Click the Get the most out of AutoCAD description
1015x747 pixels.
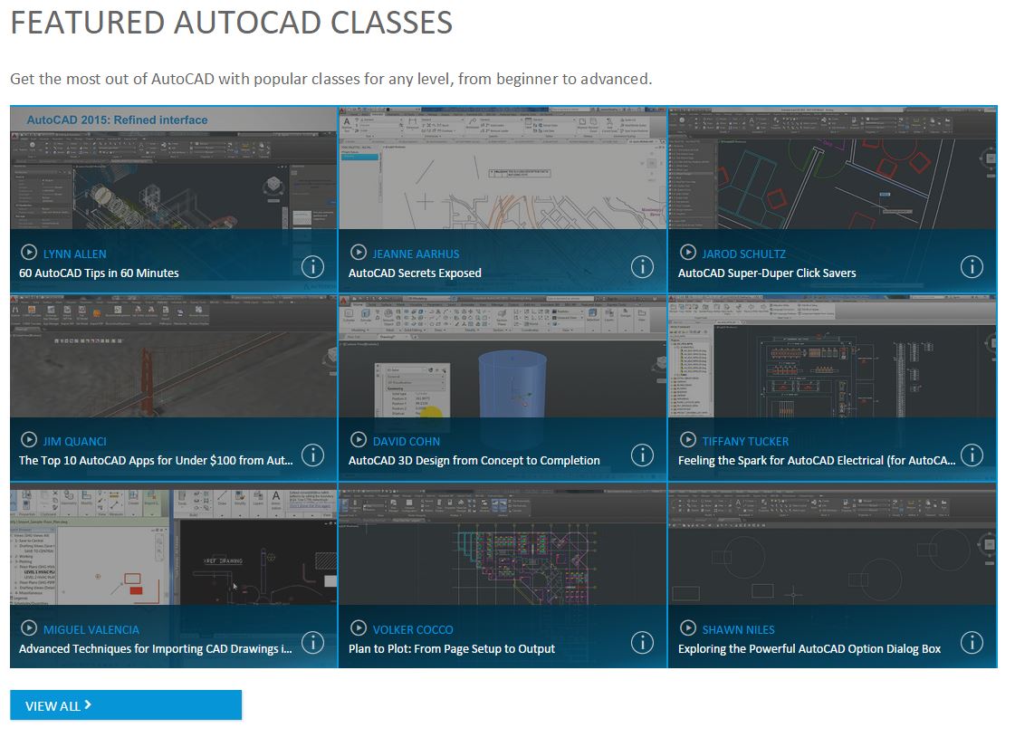coord(330,79)
